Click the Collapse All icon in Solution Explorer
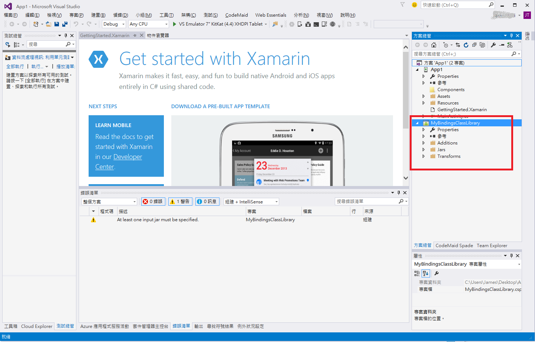535x342 pixels. tap(474, 45)
